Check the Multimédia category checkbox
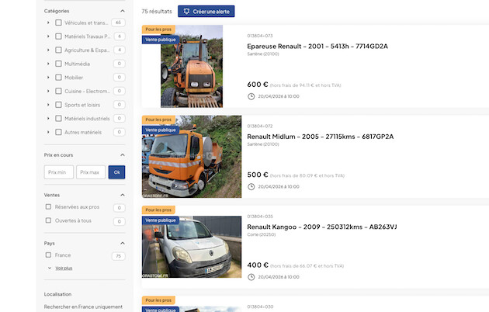This screenshot has height=312, width=489. point(58,64)
